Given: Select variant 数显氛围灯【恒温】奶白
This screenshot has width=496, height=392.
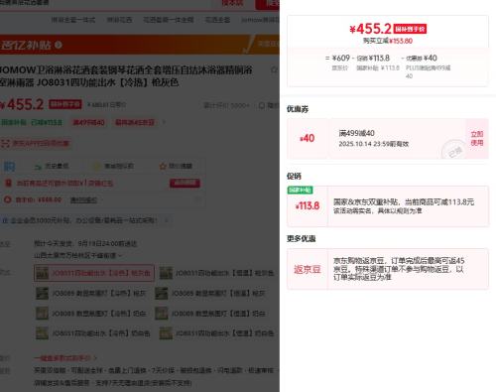Looking at the screenshot, I should point(210,313).
